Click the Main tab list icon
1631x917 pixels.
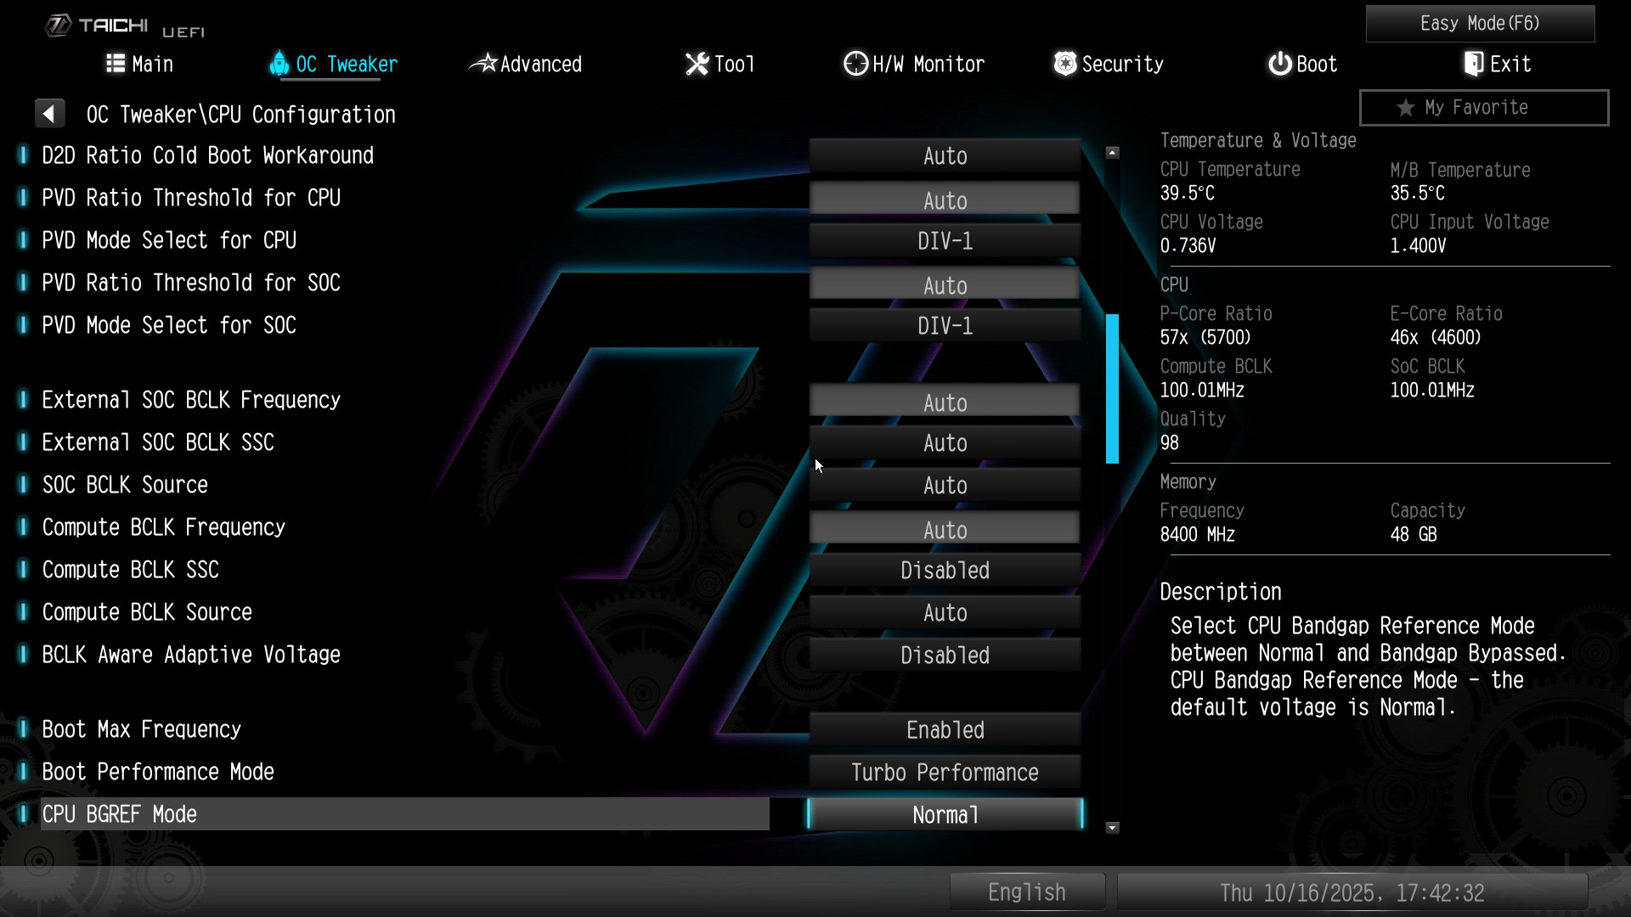tap(116, 64)
